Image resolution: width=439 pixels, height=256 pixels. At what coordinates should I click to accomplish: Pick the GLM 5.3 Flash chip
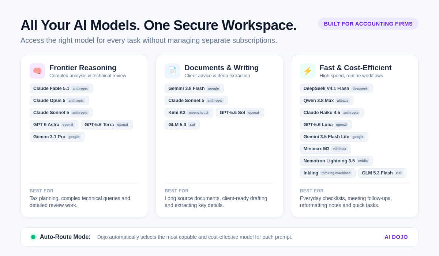(x=382, y=173)
